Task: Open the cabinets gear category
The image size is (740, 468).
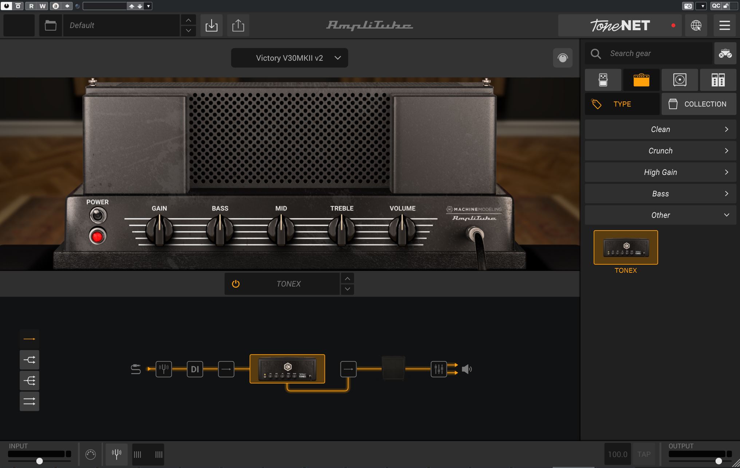Action: click(680, 80)
